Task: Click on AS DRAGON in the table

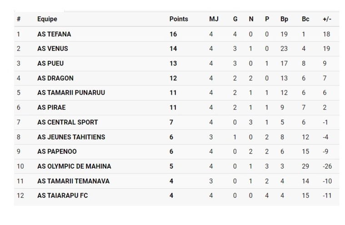Action: 55,78
